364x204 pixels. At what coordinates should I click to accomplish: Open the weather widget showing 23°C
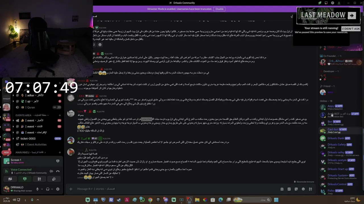tap(352, 199)
